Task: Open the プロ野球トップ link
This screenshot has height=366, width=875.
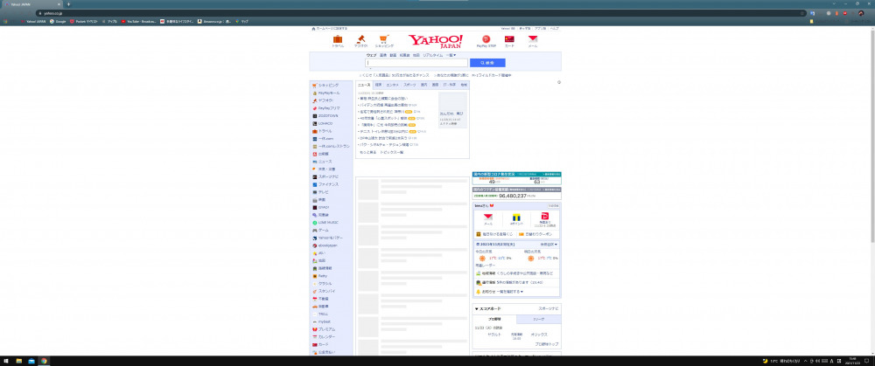Action: [x=547, y=344]
